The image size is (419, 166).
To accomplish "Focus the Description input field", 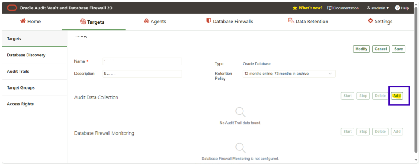I will pos(142,74).
